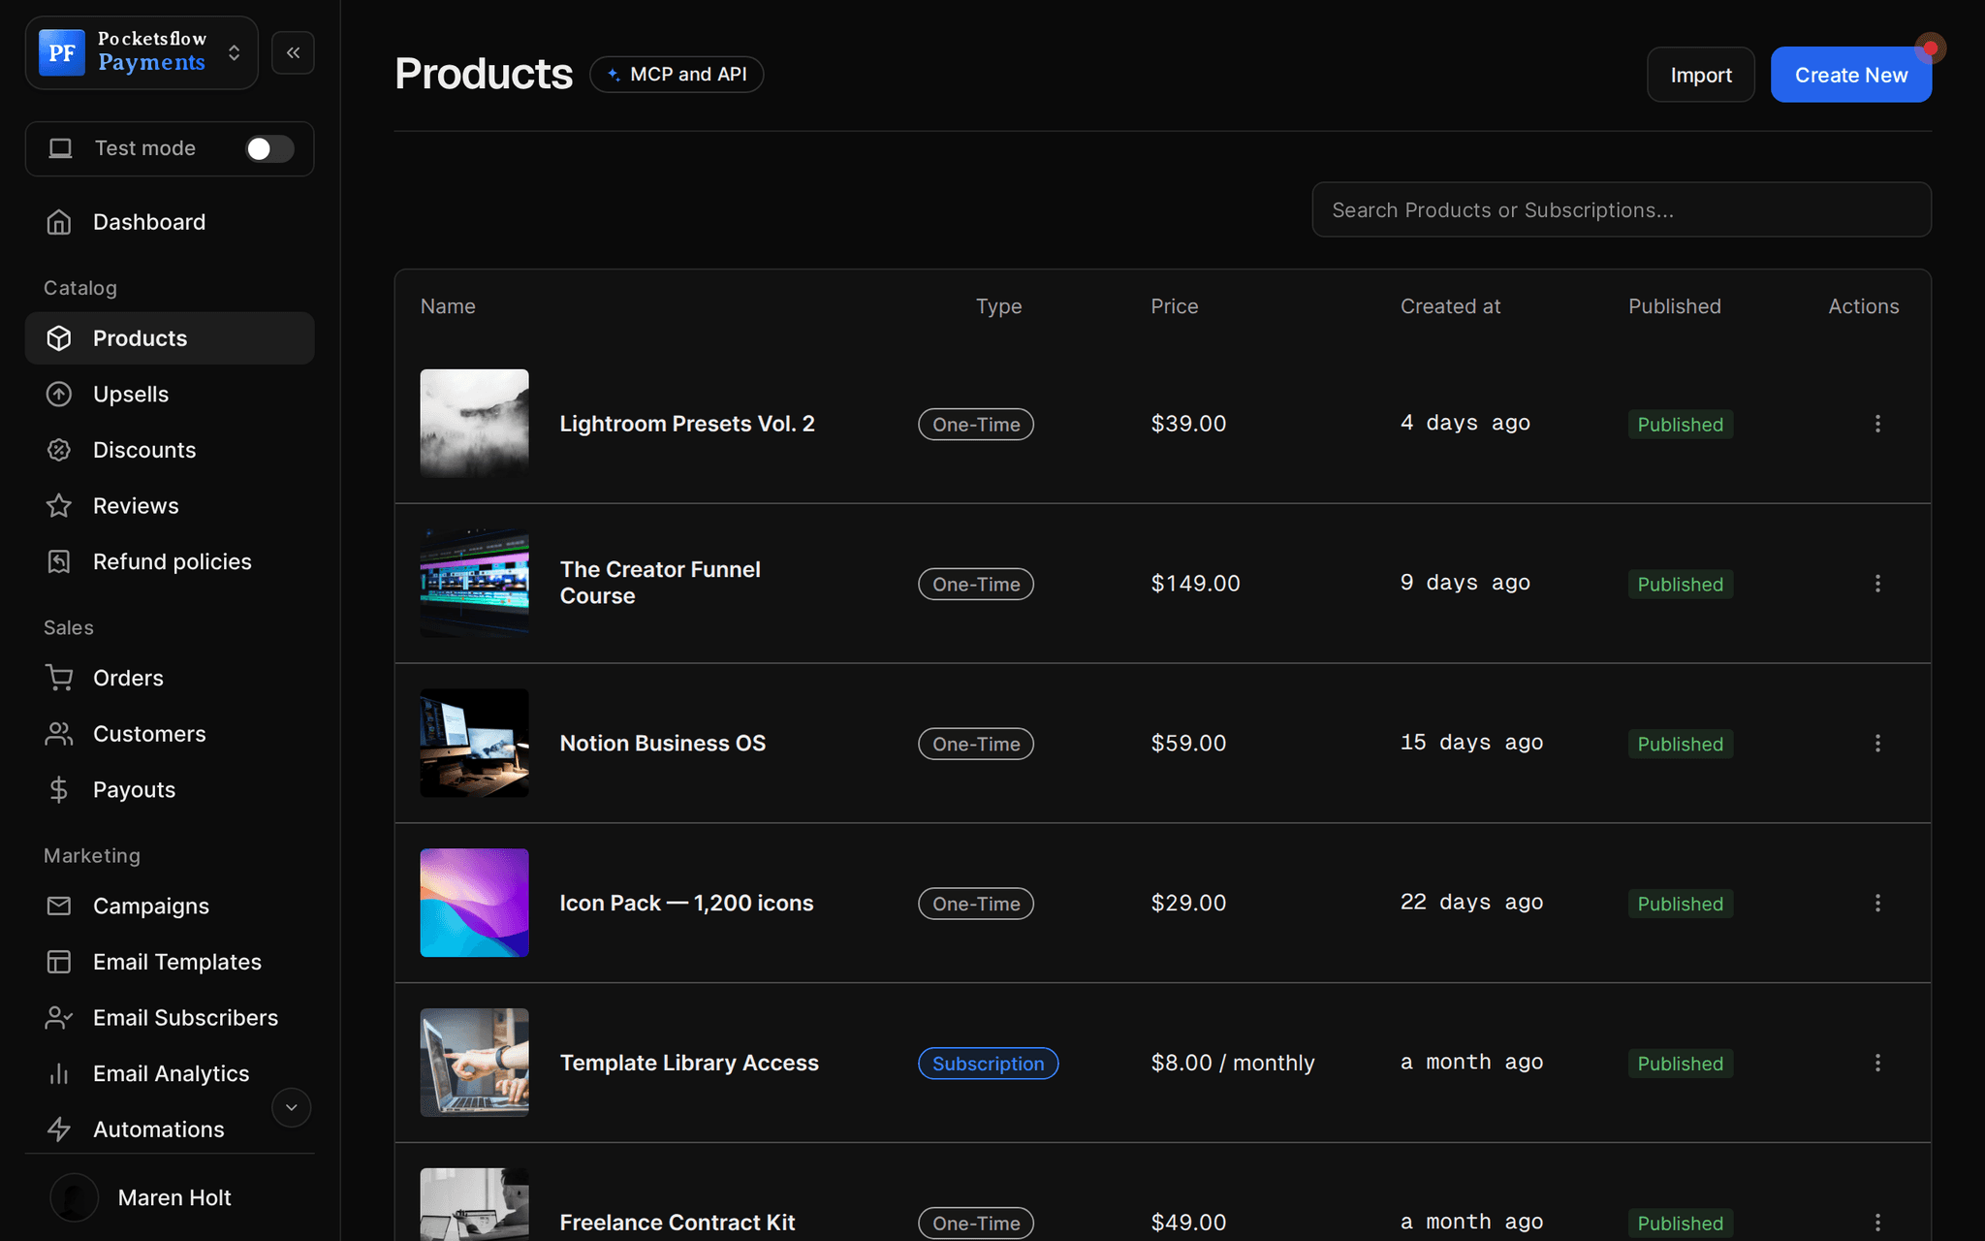Go to Refund policies

point(170,561)
